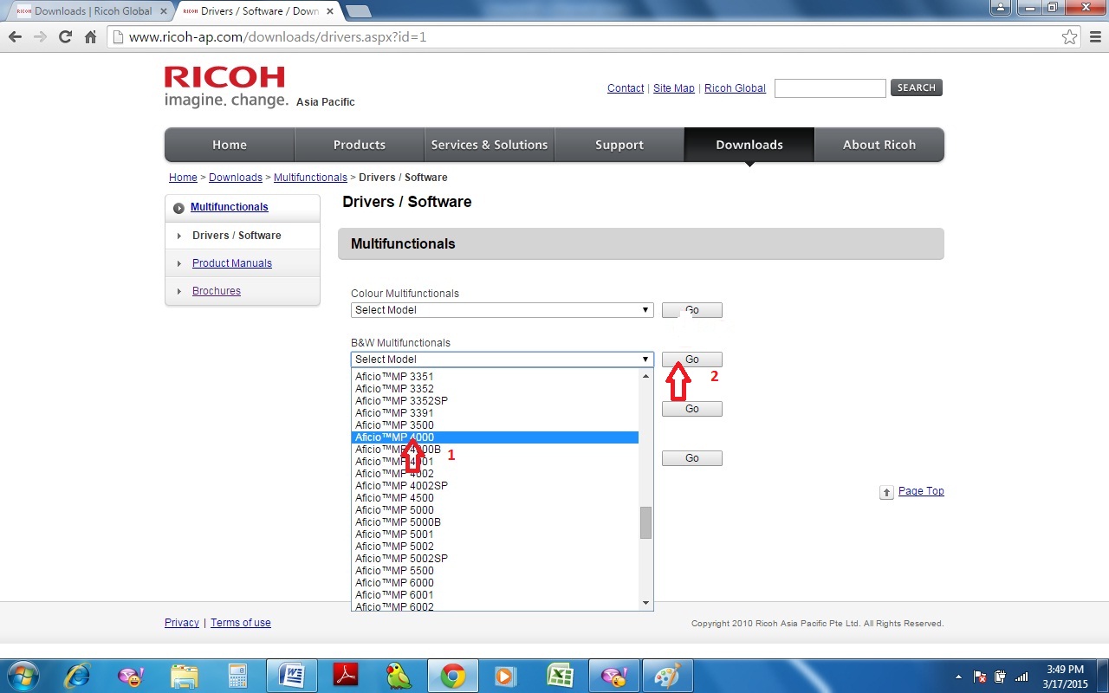Pick Aficio MP 3352SP from the list
The height and width of the screenshot is (693, 1109).
pyautogui.click(x=496, y=401)
